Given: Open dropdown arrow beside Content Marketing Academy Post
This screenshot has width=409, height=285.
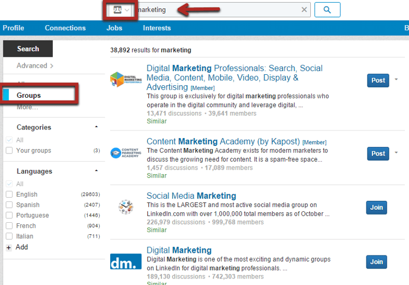Looking at the screenshot, I should pos(396,152).
